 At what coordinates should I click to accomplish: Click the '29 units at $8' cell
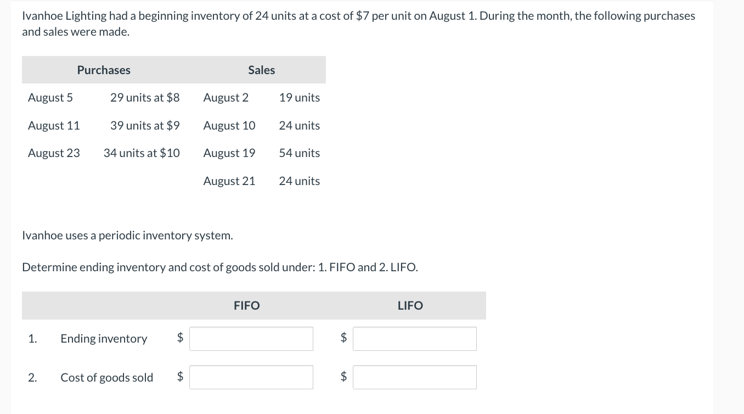point(145,98)
